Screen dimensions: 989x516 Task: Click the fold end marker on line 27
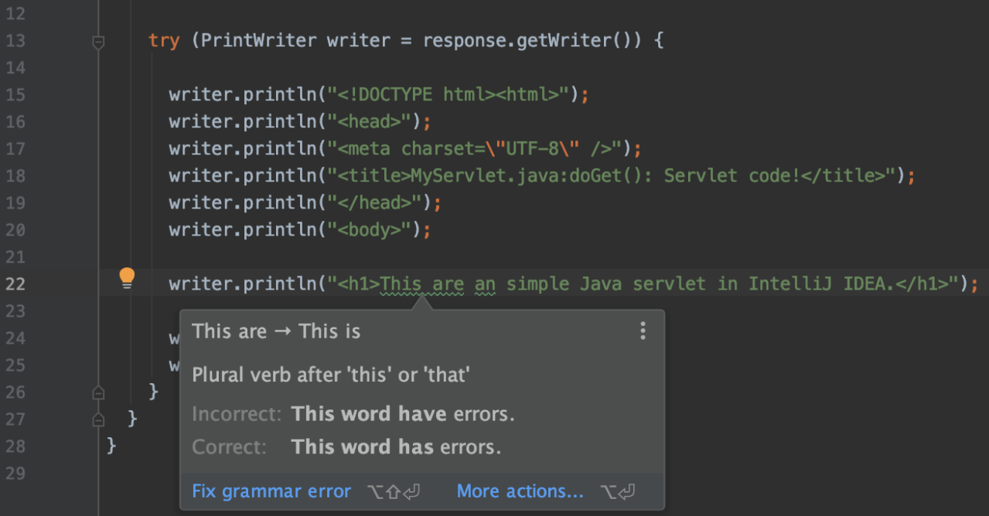pyautogui.click(x=98, y=419)
